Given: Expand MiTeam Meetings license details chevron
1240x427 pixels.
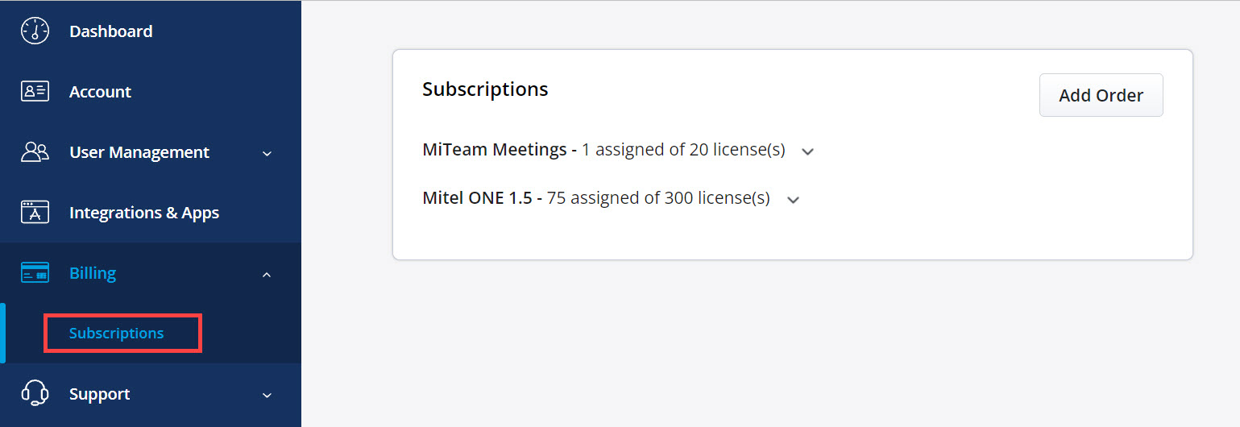Looking at the screenshot, I should coord(808,151).
